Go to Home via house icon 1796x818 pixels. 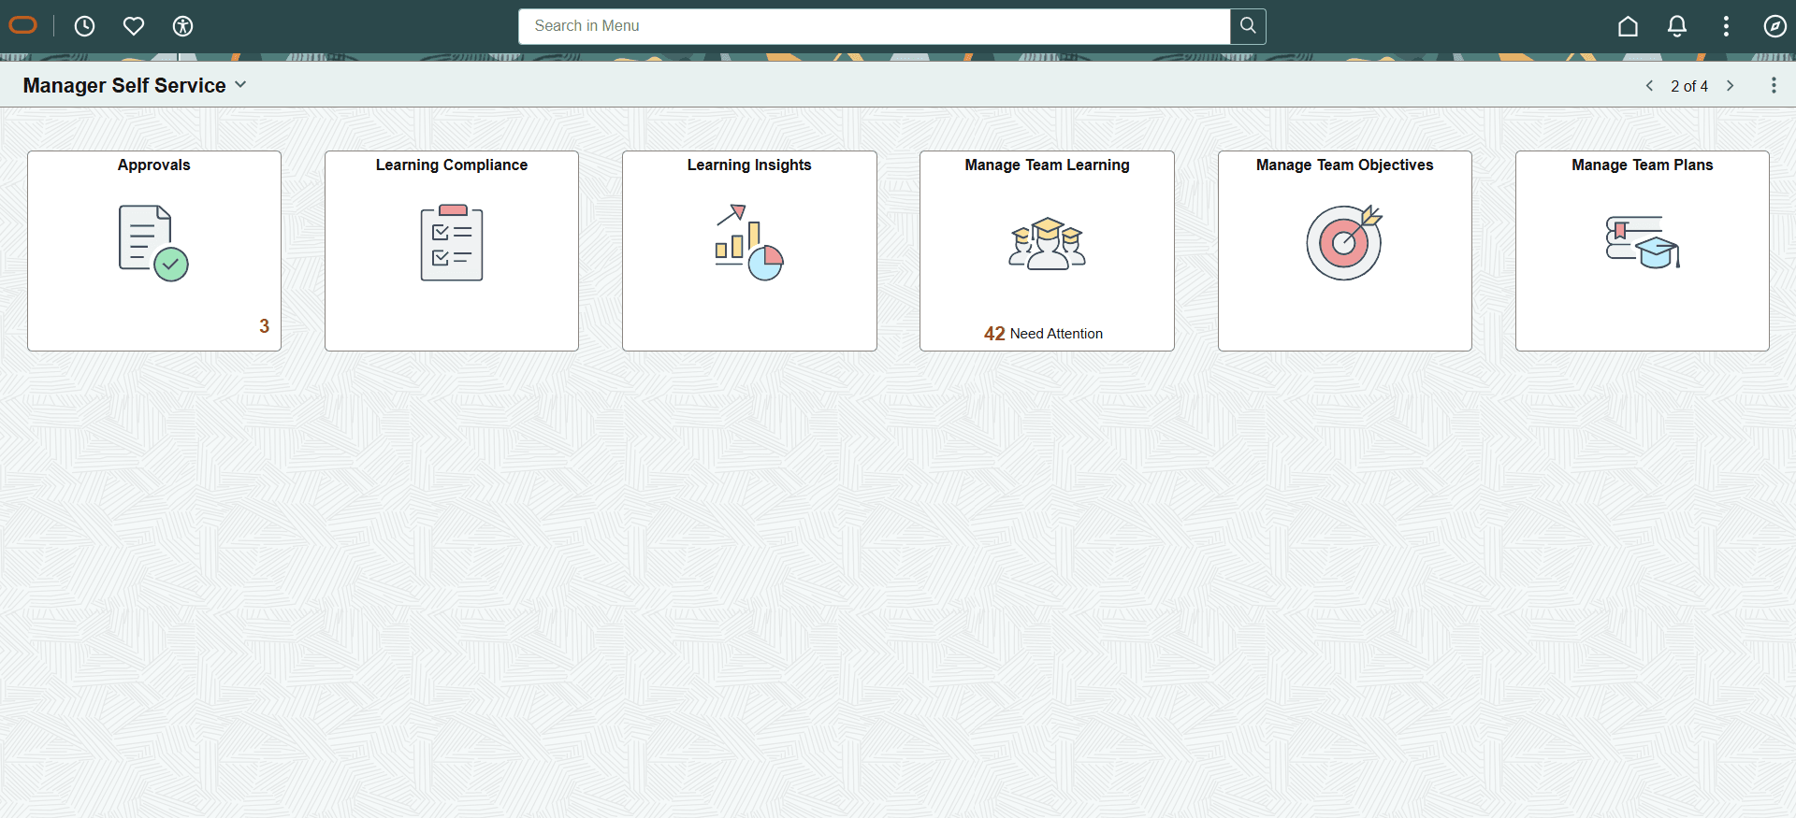[x=1628, y=26]
